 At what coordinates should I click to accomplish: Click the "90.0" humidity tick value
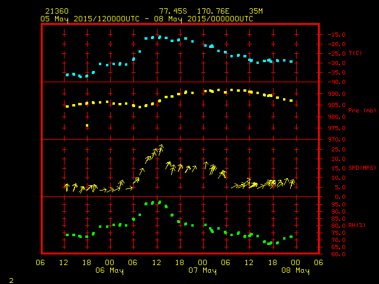(339, 212)
